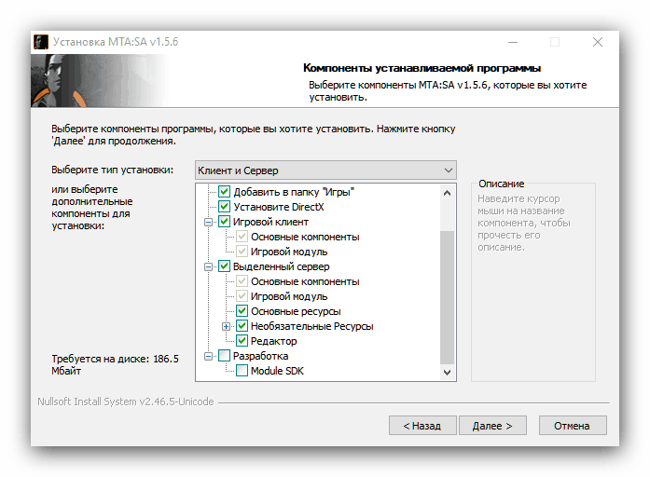This screenshot has width=650, height=477.
Task: Collapse the "Разработка" tree node
Action: point(209,356)
